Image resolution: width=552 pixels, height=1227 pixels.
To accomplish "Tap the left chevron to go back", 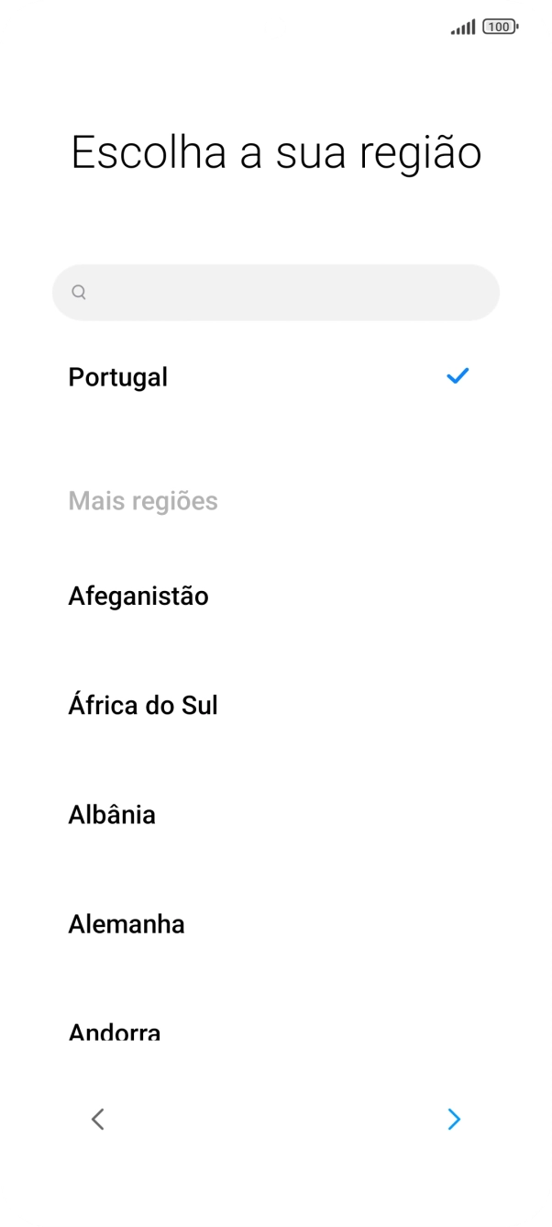I will [x=98, y=1120].
